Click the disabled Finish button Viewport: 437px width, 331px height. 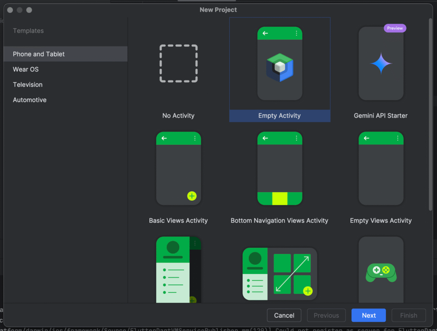(408, 315)
